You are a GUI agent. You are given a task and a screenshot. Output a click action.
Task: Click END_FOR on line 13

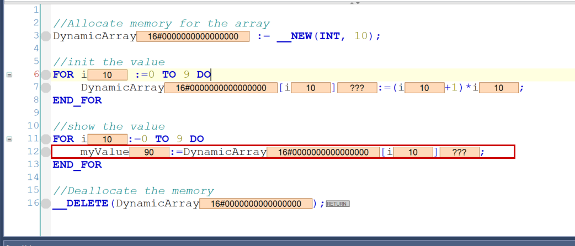[77, 164]
